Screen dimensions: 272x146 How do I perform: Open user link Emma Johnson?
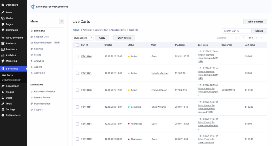(x=159, y=90)
